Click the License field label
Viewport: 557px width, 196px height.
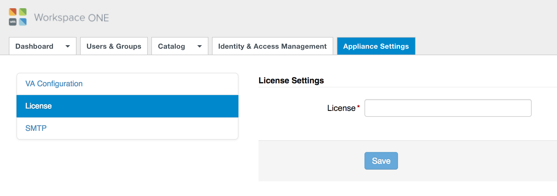(x=341, y=108)
